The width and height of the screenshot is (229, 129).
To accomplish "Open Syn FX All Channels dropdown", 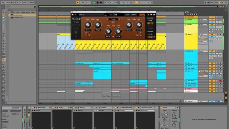I will pos(203,71).
